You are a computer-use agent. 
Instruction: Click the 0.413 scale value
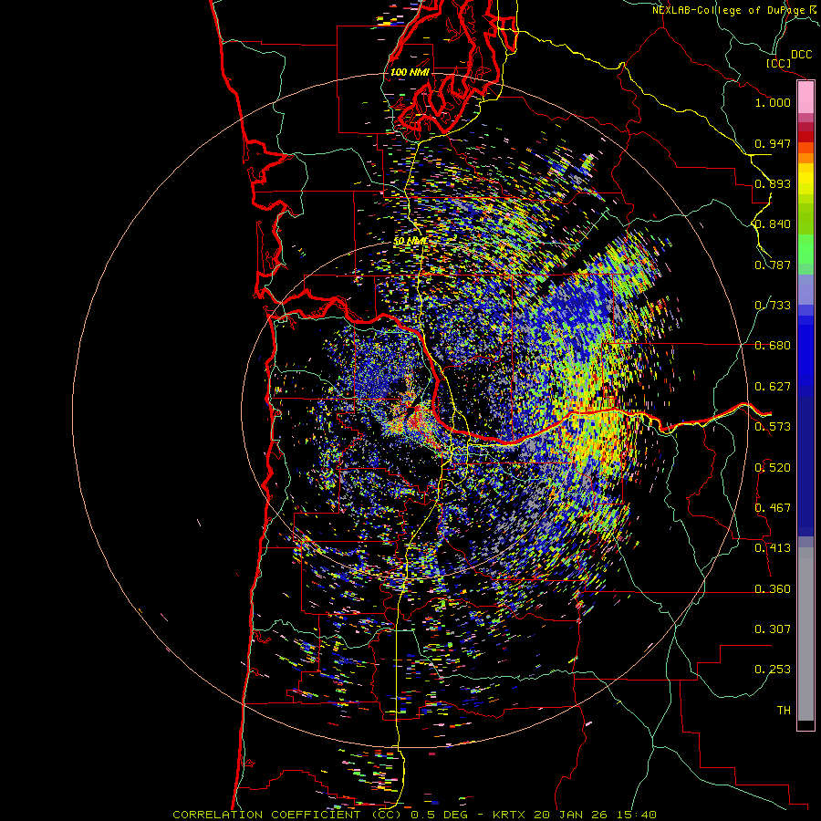pyautogui.click(x=773, y=548)
